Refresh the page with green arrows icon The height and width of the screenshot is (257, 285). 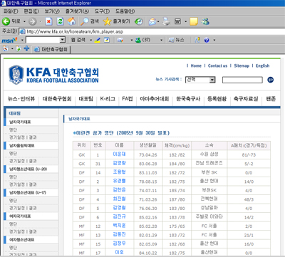(61, 21)
